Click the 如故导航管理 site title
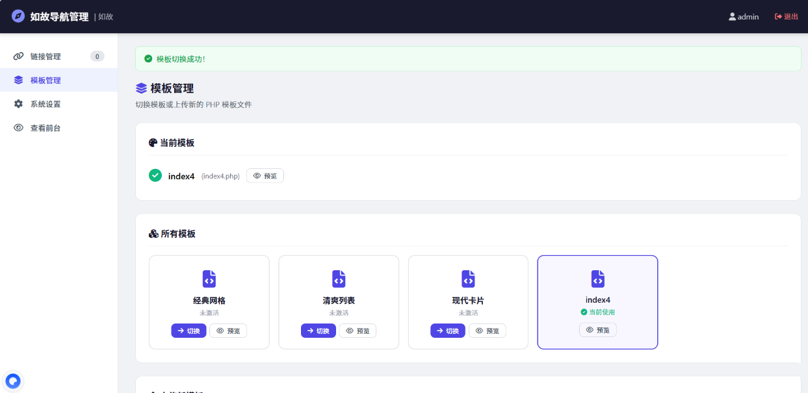The image size is (808, 393). click(59, 17)
